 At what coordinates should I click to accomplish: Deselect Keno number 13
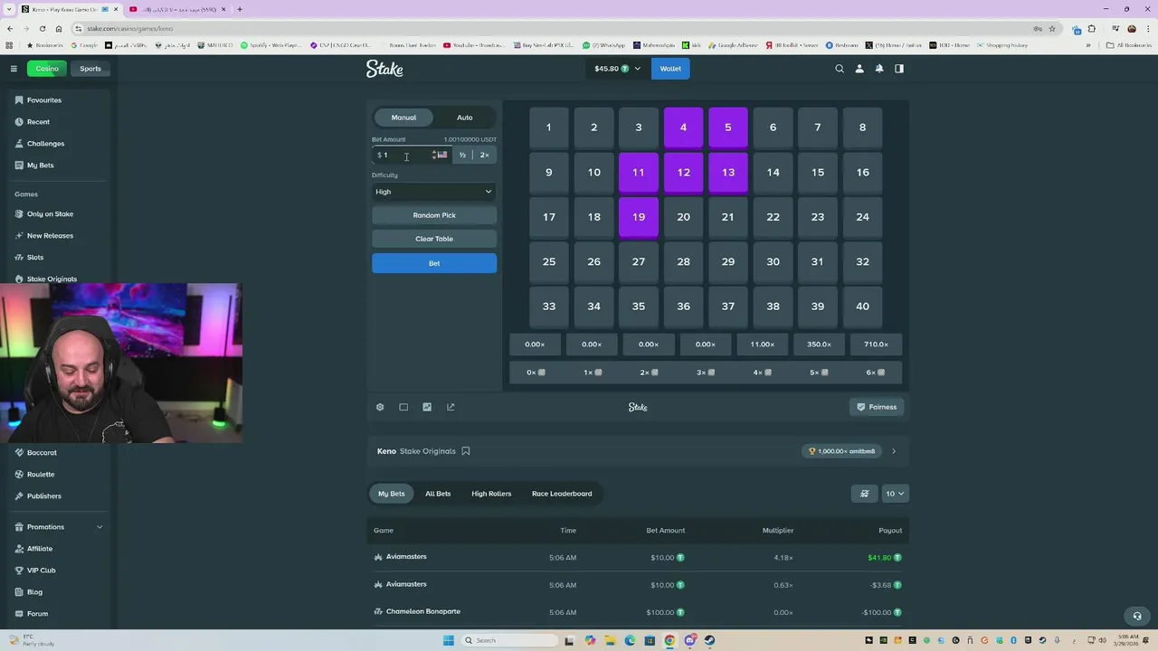tap(728, 173)
